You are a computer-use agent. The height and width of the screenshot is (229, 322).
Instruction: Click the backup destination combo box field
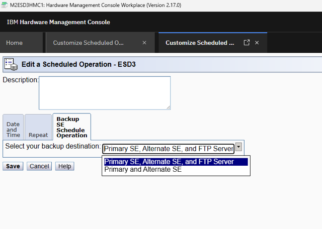pyautogui.click(x=168, y=149)
